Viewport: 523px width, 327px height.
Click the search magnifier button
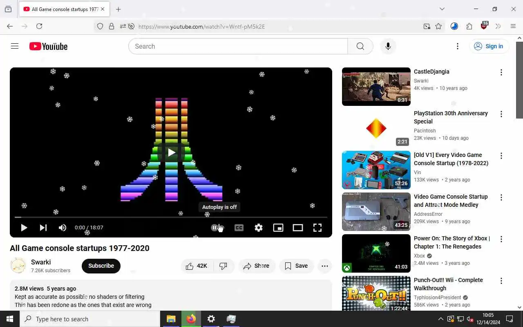(360, 46)
